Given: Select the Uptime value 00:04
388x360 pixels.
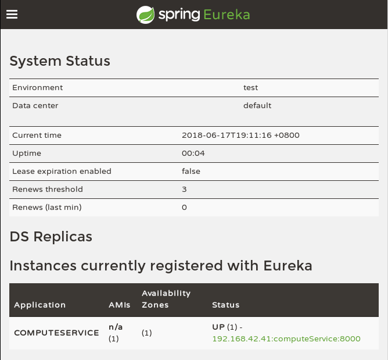Looking at the screenshot, I should pos(193,154).
